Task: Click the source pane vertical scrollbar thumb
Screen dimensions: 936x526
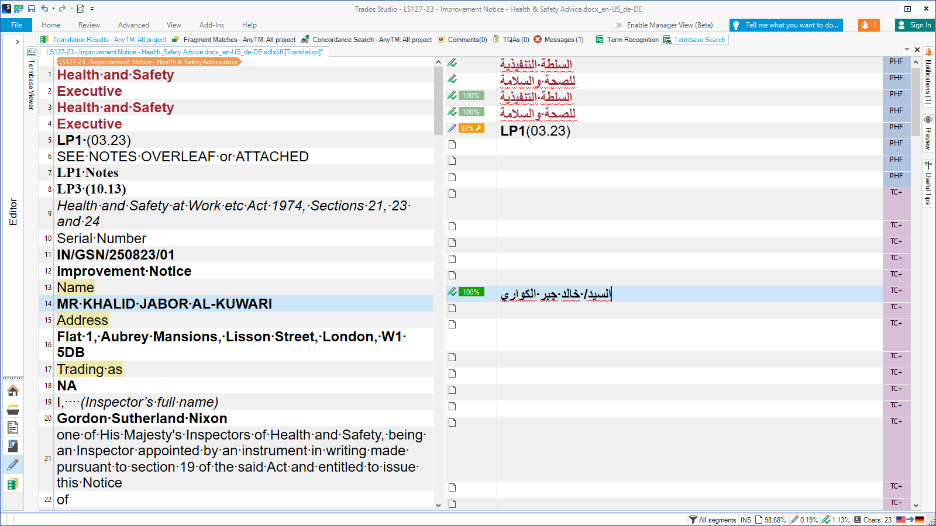Action: point(438,101)
